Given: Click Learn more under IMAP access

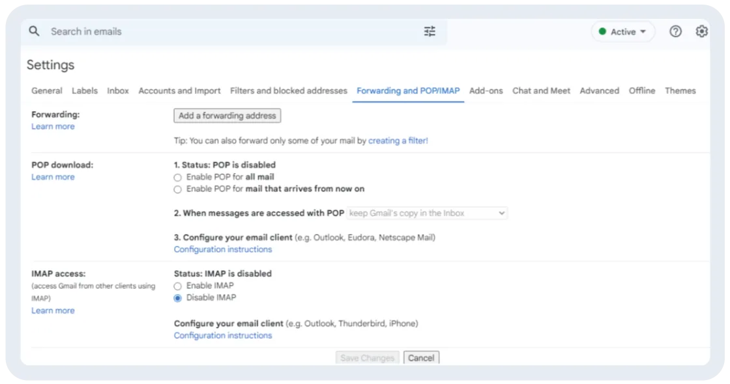Looking at the screenshot, I should click(53, 310).
